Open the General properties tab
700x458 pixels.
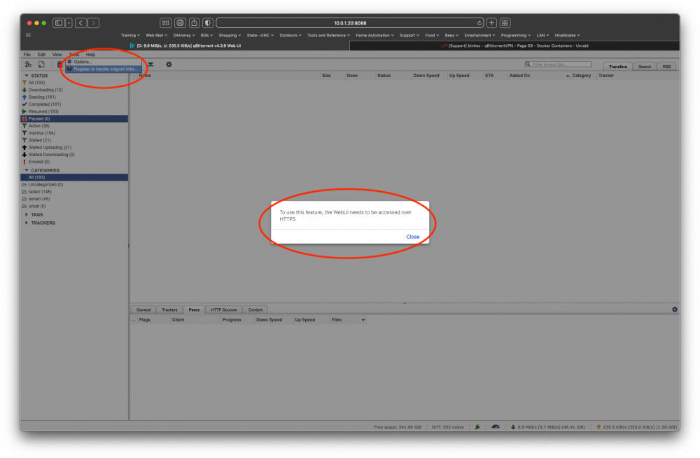[x=143, y=310]
